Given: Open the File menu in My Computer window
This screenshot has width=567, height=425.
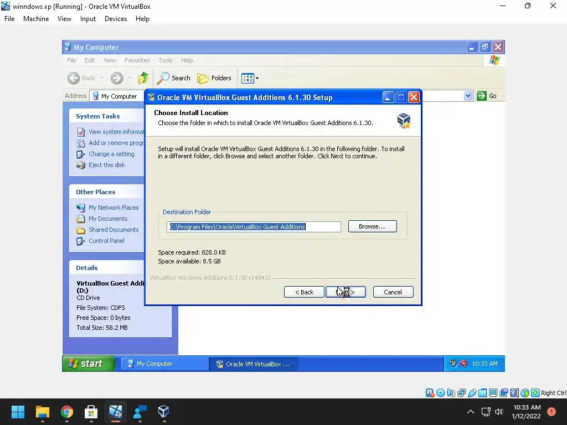Looking at the screenshot, I should coord(71,60).
